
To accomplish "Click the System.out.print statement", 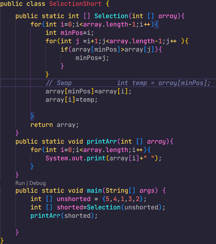I will click(x=104, y=158).
